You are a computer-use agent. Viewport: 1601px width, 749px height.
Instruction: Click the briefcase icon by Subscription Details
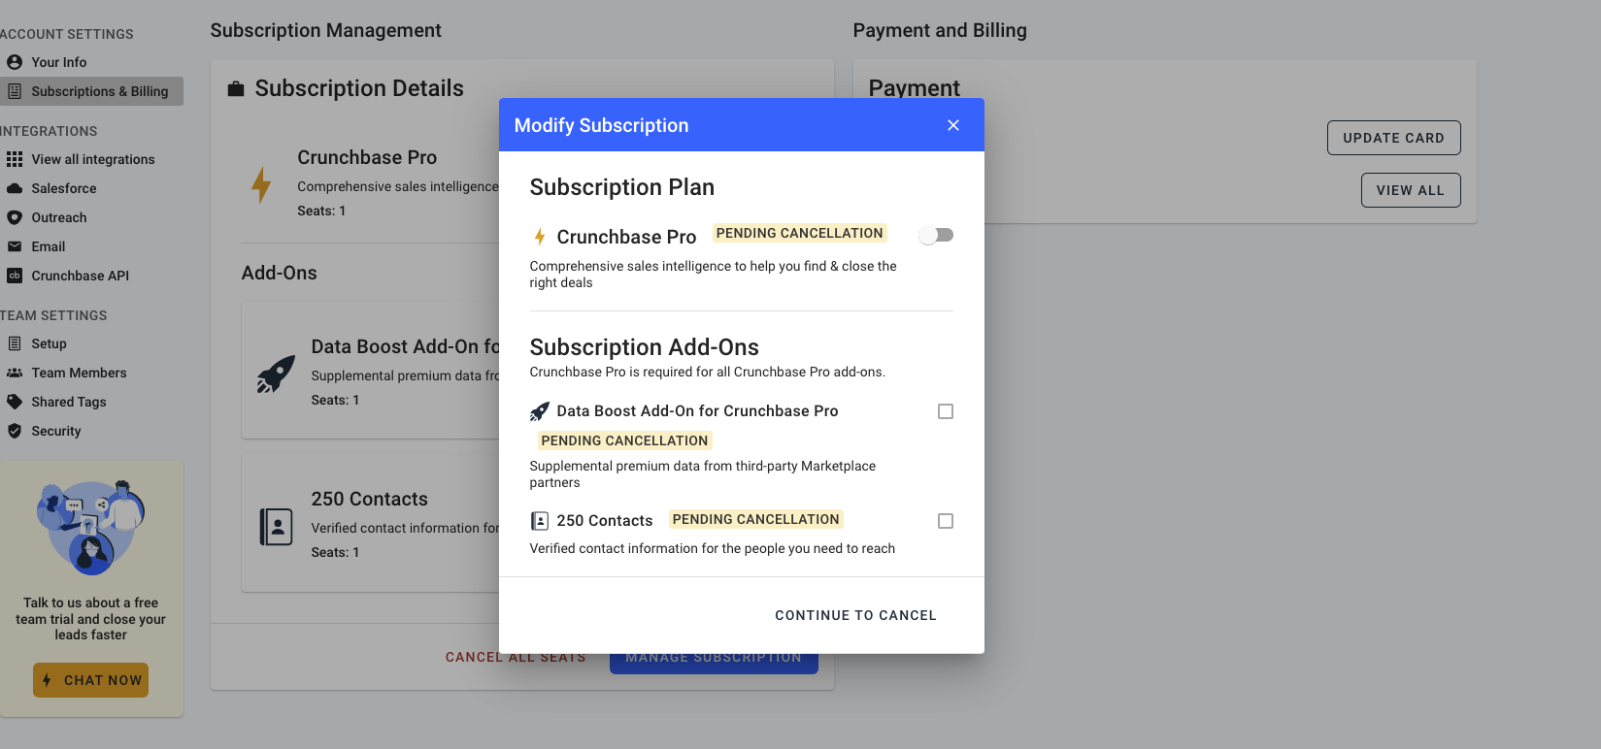pos(236,89)
